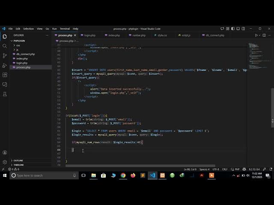The width and height of the screenshot is (274, 205).
Task: Open the errors and warnings status item
Action: click(x=14, y=169)
